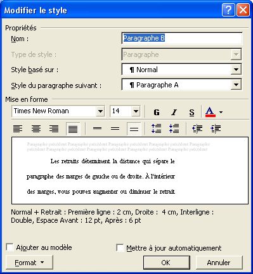Image resolution: width=253 pixels, height=274 pixels.
Task: Expand the Style du paragraphe suivant list
Action: (236, 85)
